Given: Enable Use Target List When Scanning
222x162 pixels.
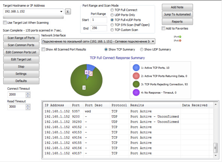Looking at the screenshot, I should point(5,22).
